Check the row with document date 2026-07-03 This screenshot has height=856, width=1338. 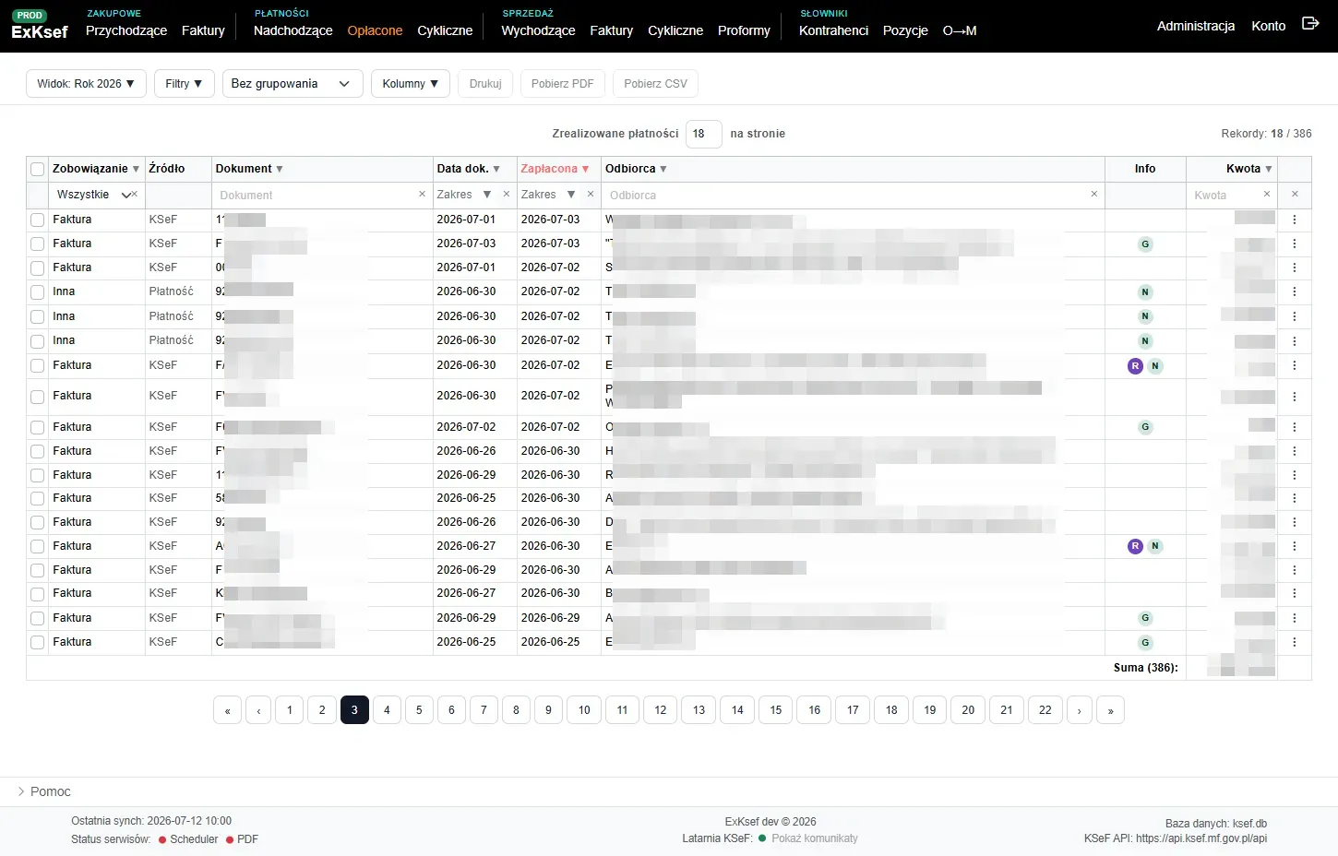point(37,244)
